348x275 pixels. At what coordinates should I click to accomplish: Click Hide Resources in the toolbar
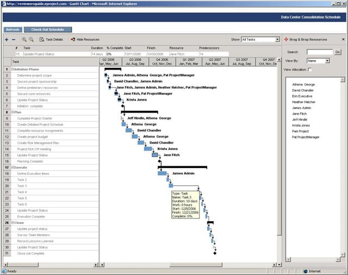pyautogui.click(x=85, y=40)
